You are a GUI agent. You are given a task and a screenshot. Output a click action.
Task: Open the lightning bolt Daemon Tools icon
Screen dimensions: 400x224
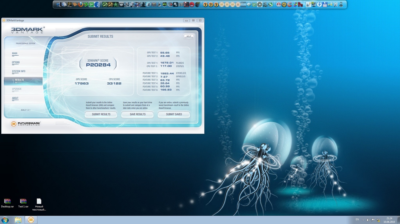319,4
